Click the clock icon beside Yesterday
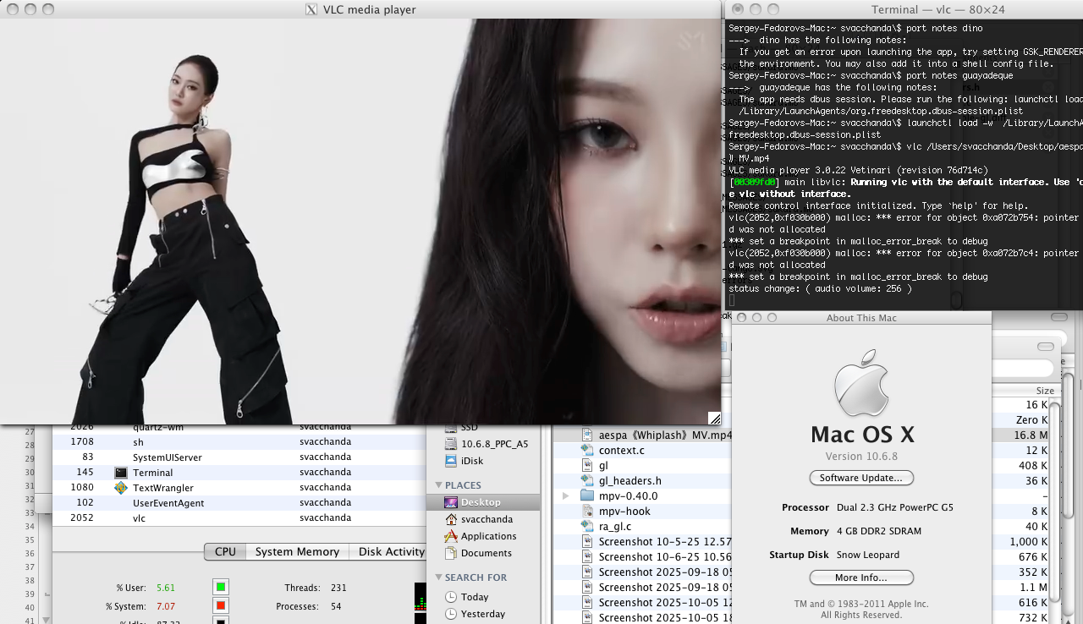The width and height of the screenshot is (1083, 624). pyautogui.click(x=452, y=614)
